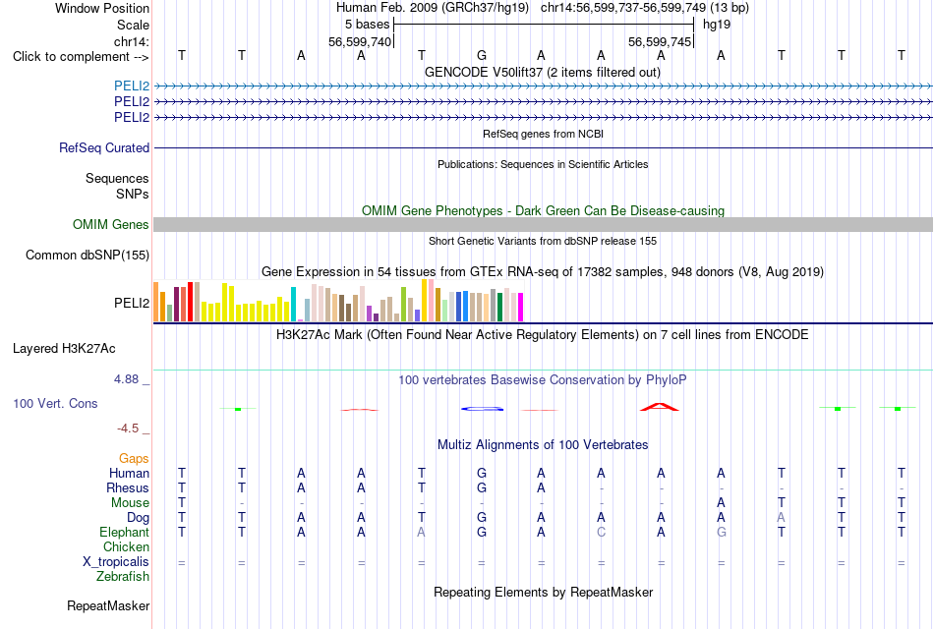Click the H3K27Ac Mark track title
Image resolution: width=934 pixels, height=629 pixels.
click(x=543, y=335)
